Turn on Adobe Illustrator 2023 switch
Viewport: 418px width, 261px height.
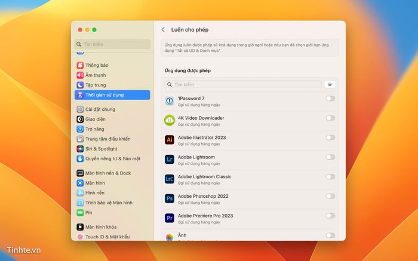click(330, 138)
